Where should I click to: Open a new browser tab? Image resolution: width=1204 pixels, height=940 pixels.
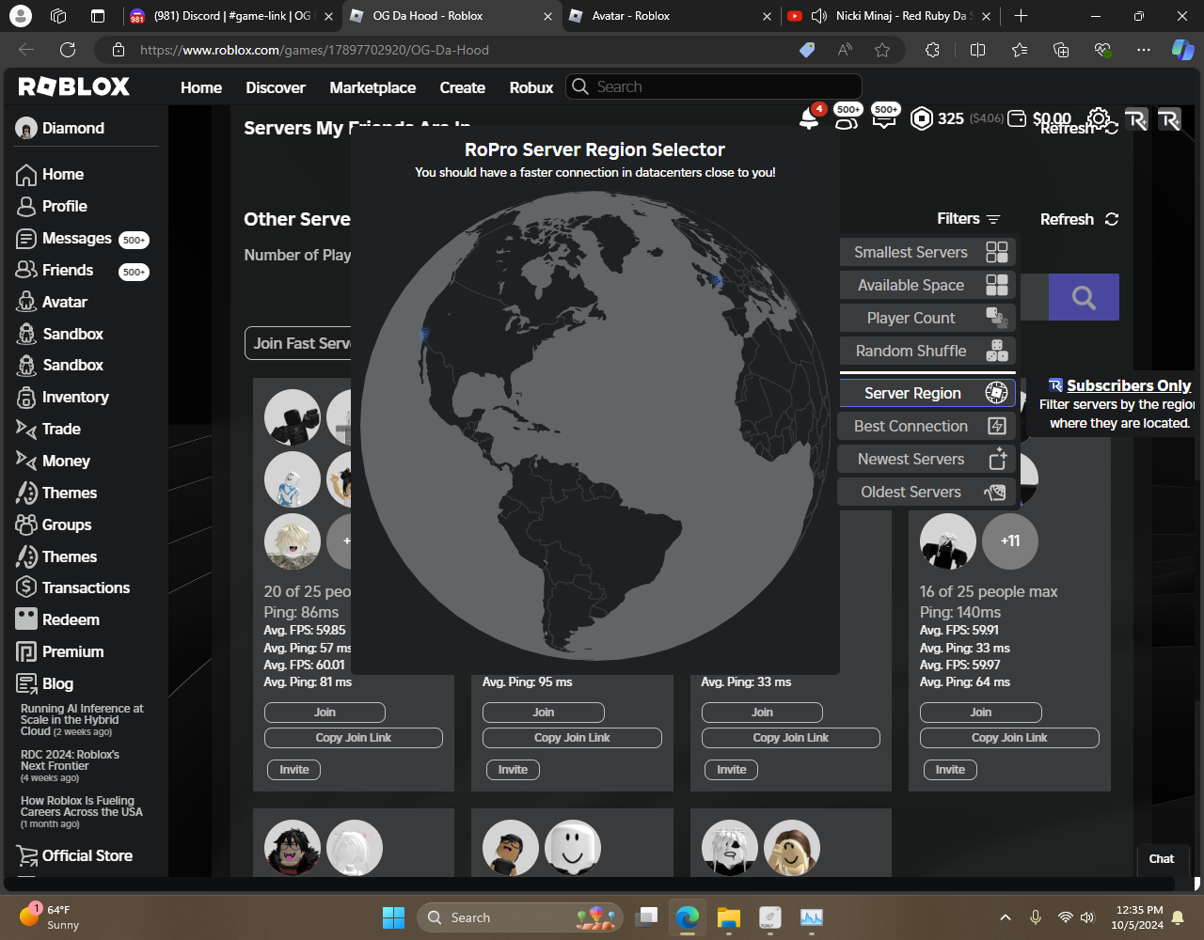pyautogui.click(x=1022, y=16)
